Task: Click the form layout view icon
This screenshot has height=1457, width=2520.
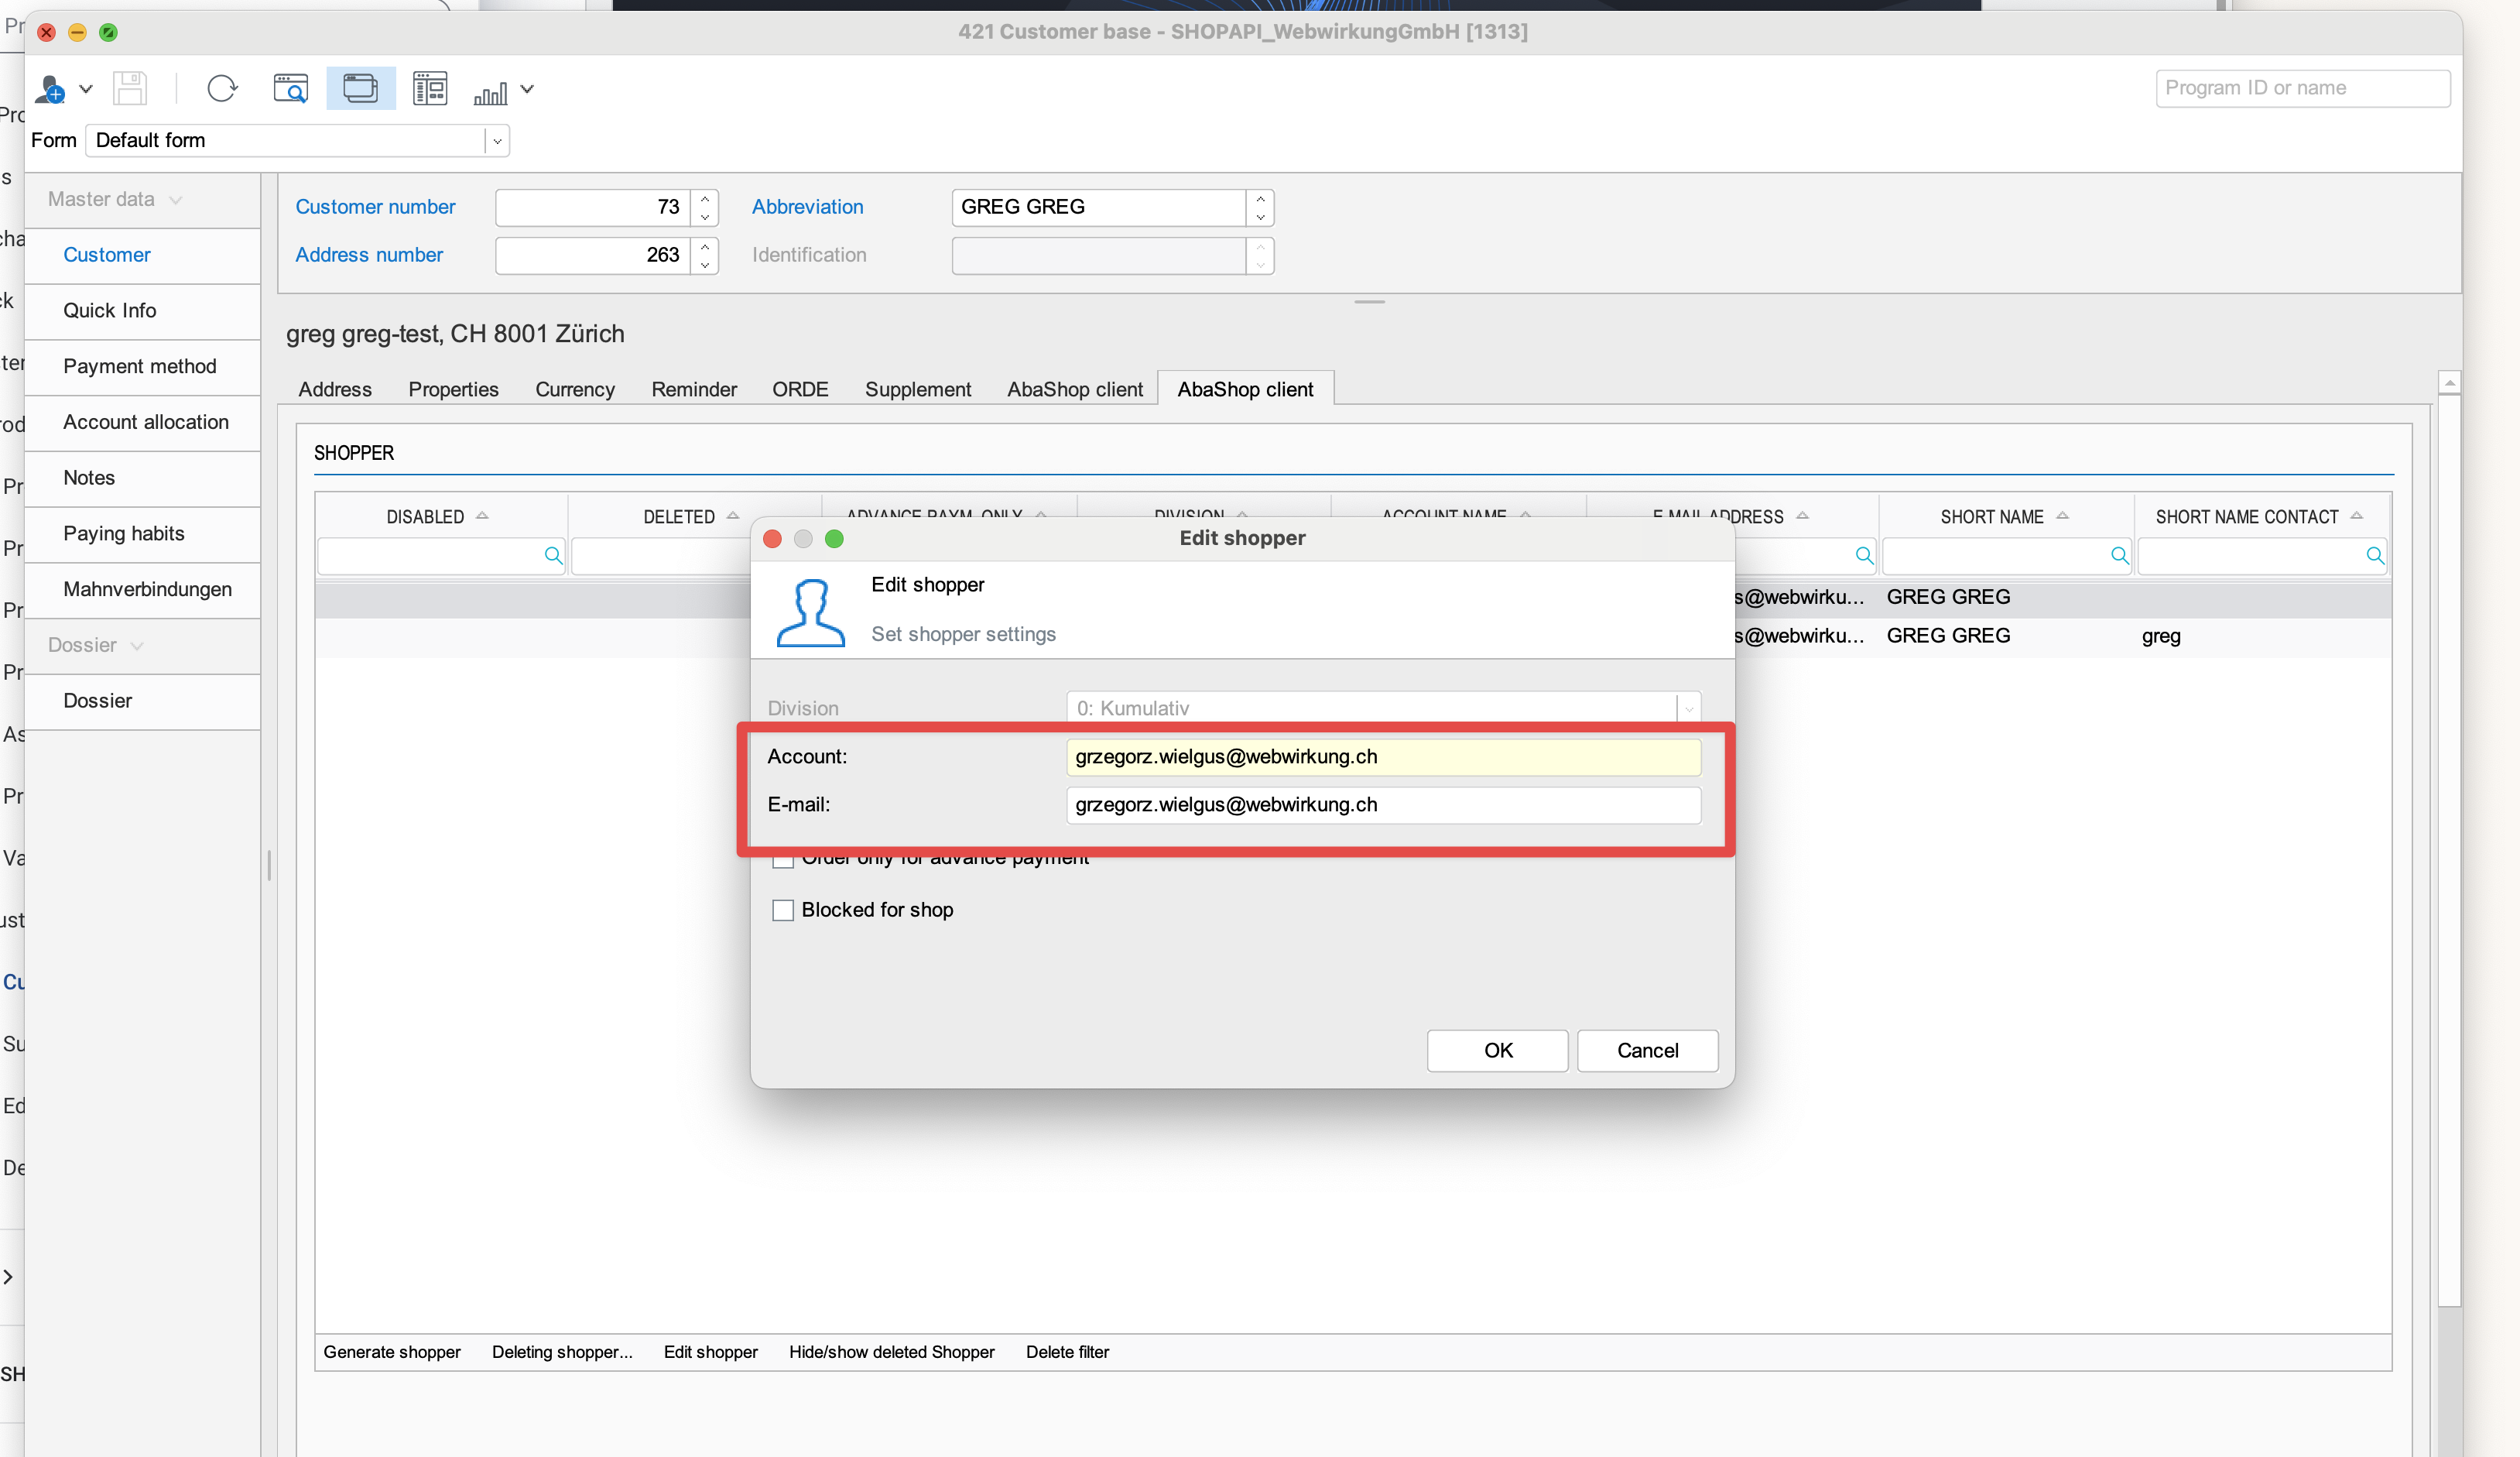Action: click(429, 88)
